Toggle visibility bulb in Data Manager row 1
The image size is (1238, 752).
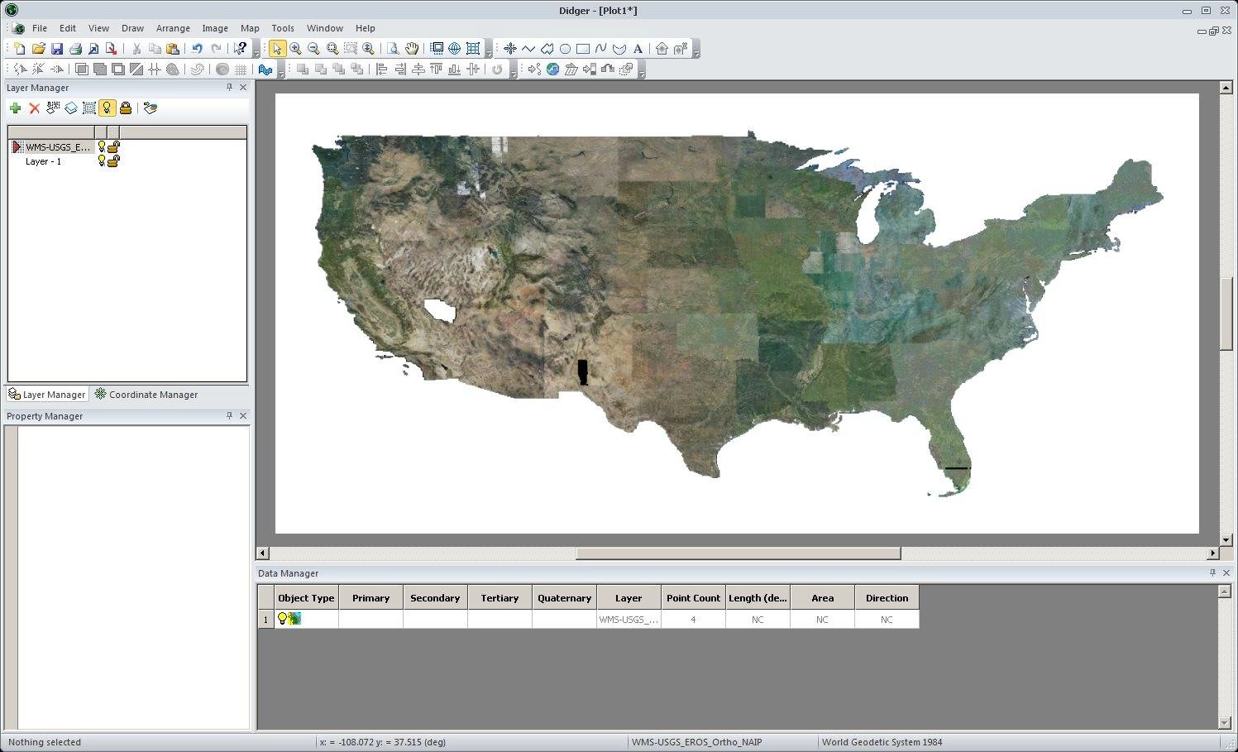[x=282, y=619]
